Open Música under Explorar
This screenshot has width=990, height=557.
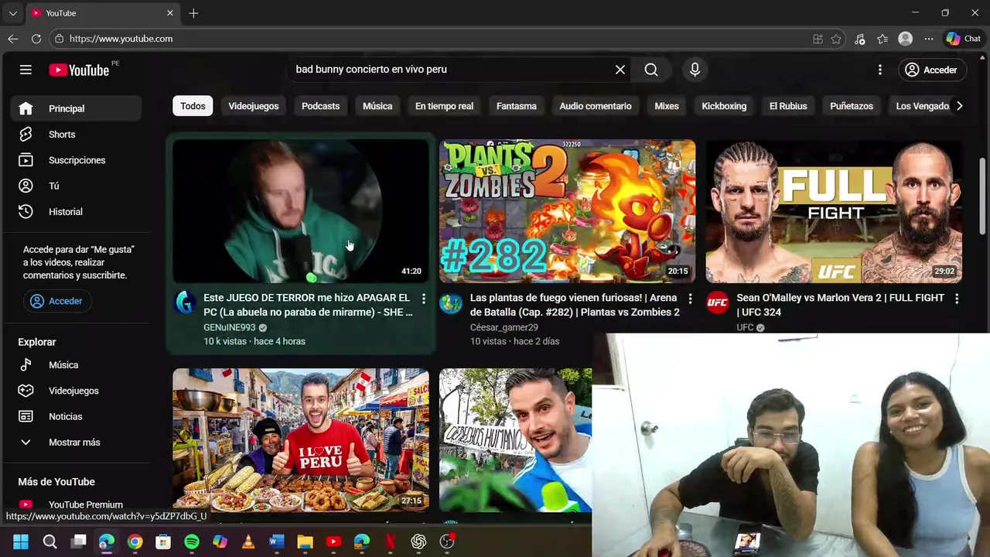(76, 364)
